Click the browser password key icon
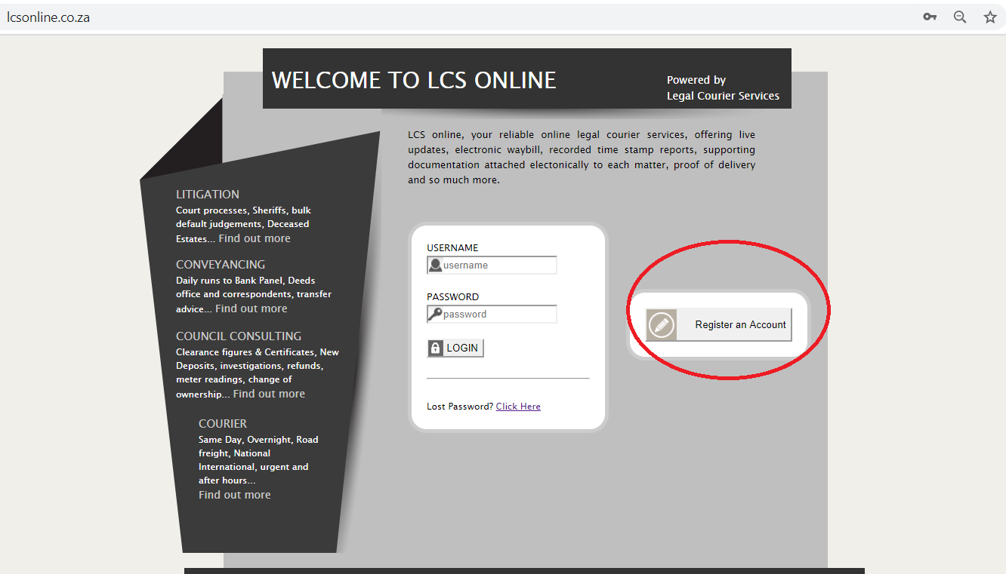 tap(930, 17)
